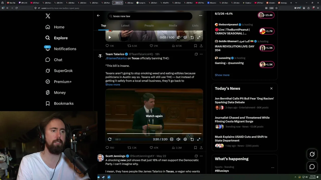Viewport: 321px width, 180px height.
Task: Select the Top search tab
Action: point(103,25)
